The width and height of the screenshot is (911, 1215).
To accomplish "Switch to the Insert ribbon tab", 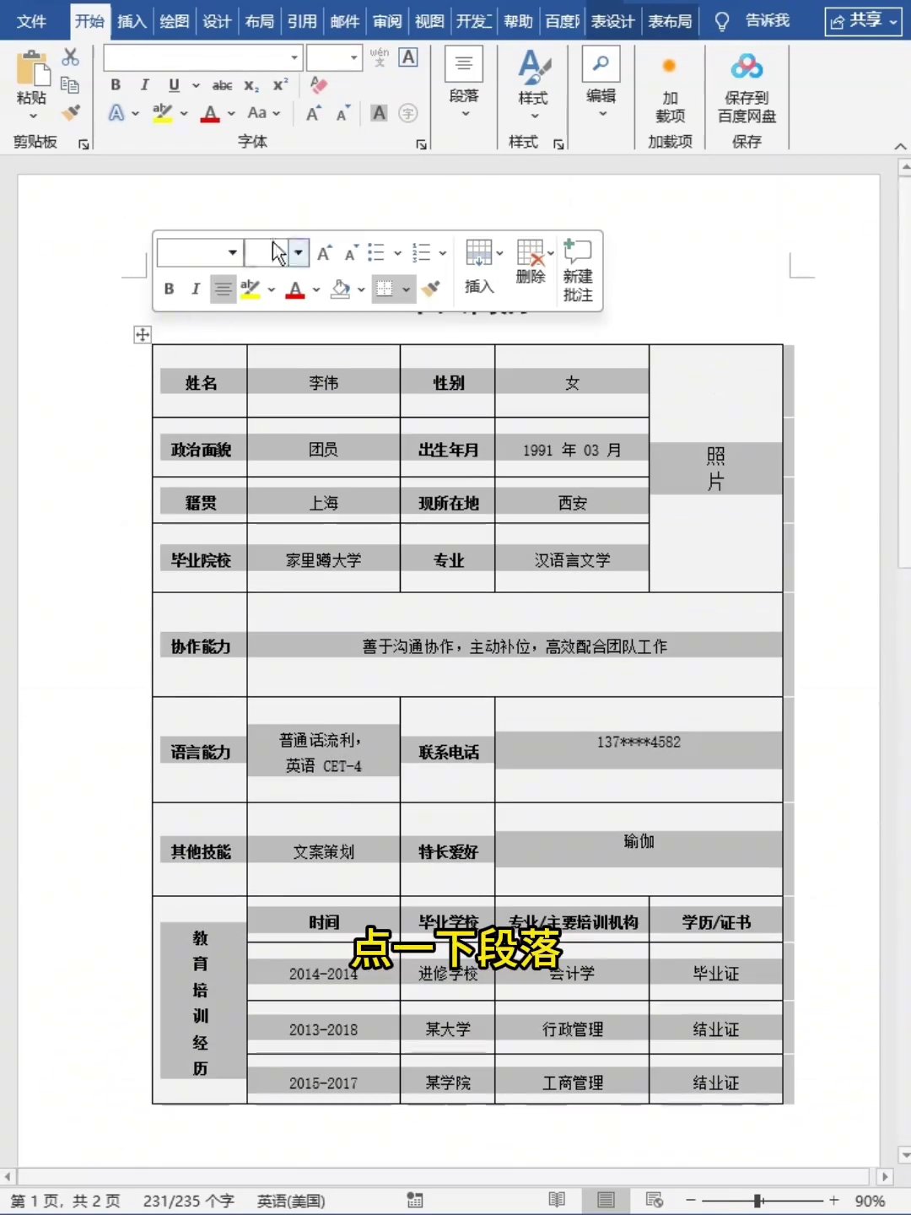I will pos(132,21).
